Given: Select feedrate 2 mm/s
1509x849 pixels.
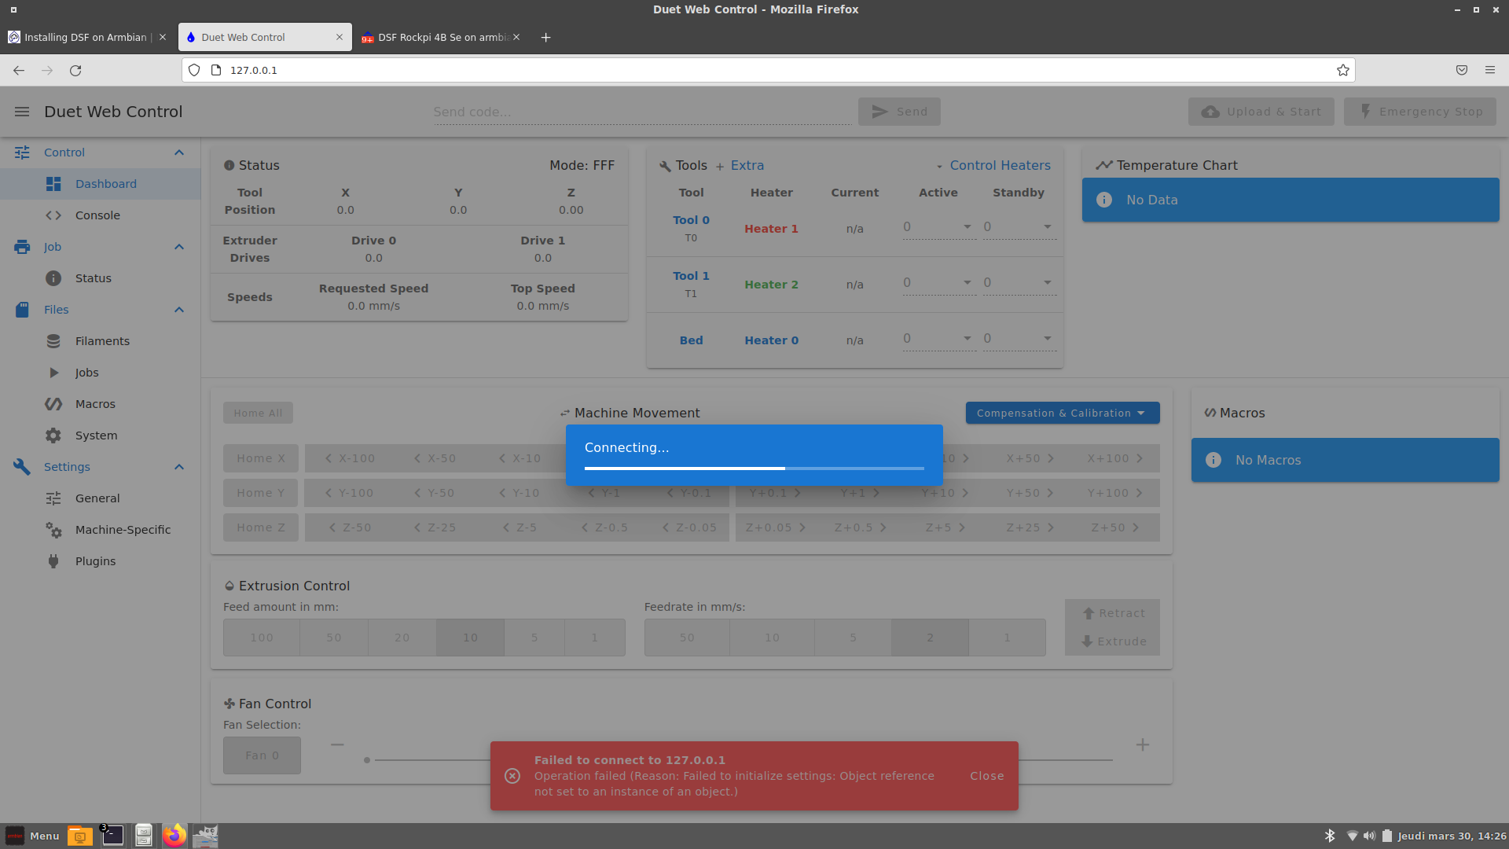Looking at the screenshot, I should pos(930,638).
